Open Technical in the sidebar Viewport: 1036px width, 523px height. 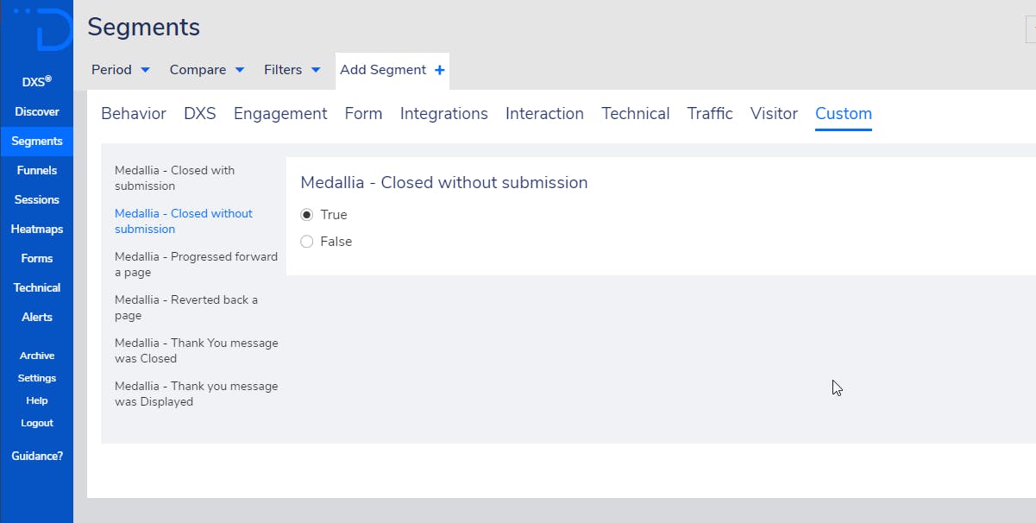(37, 287)
